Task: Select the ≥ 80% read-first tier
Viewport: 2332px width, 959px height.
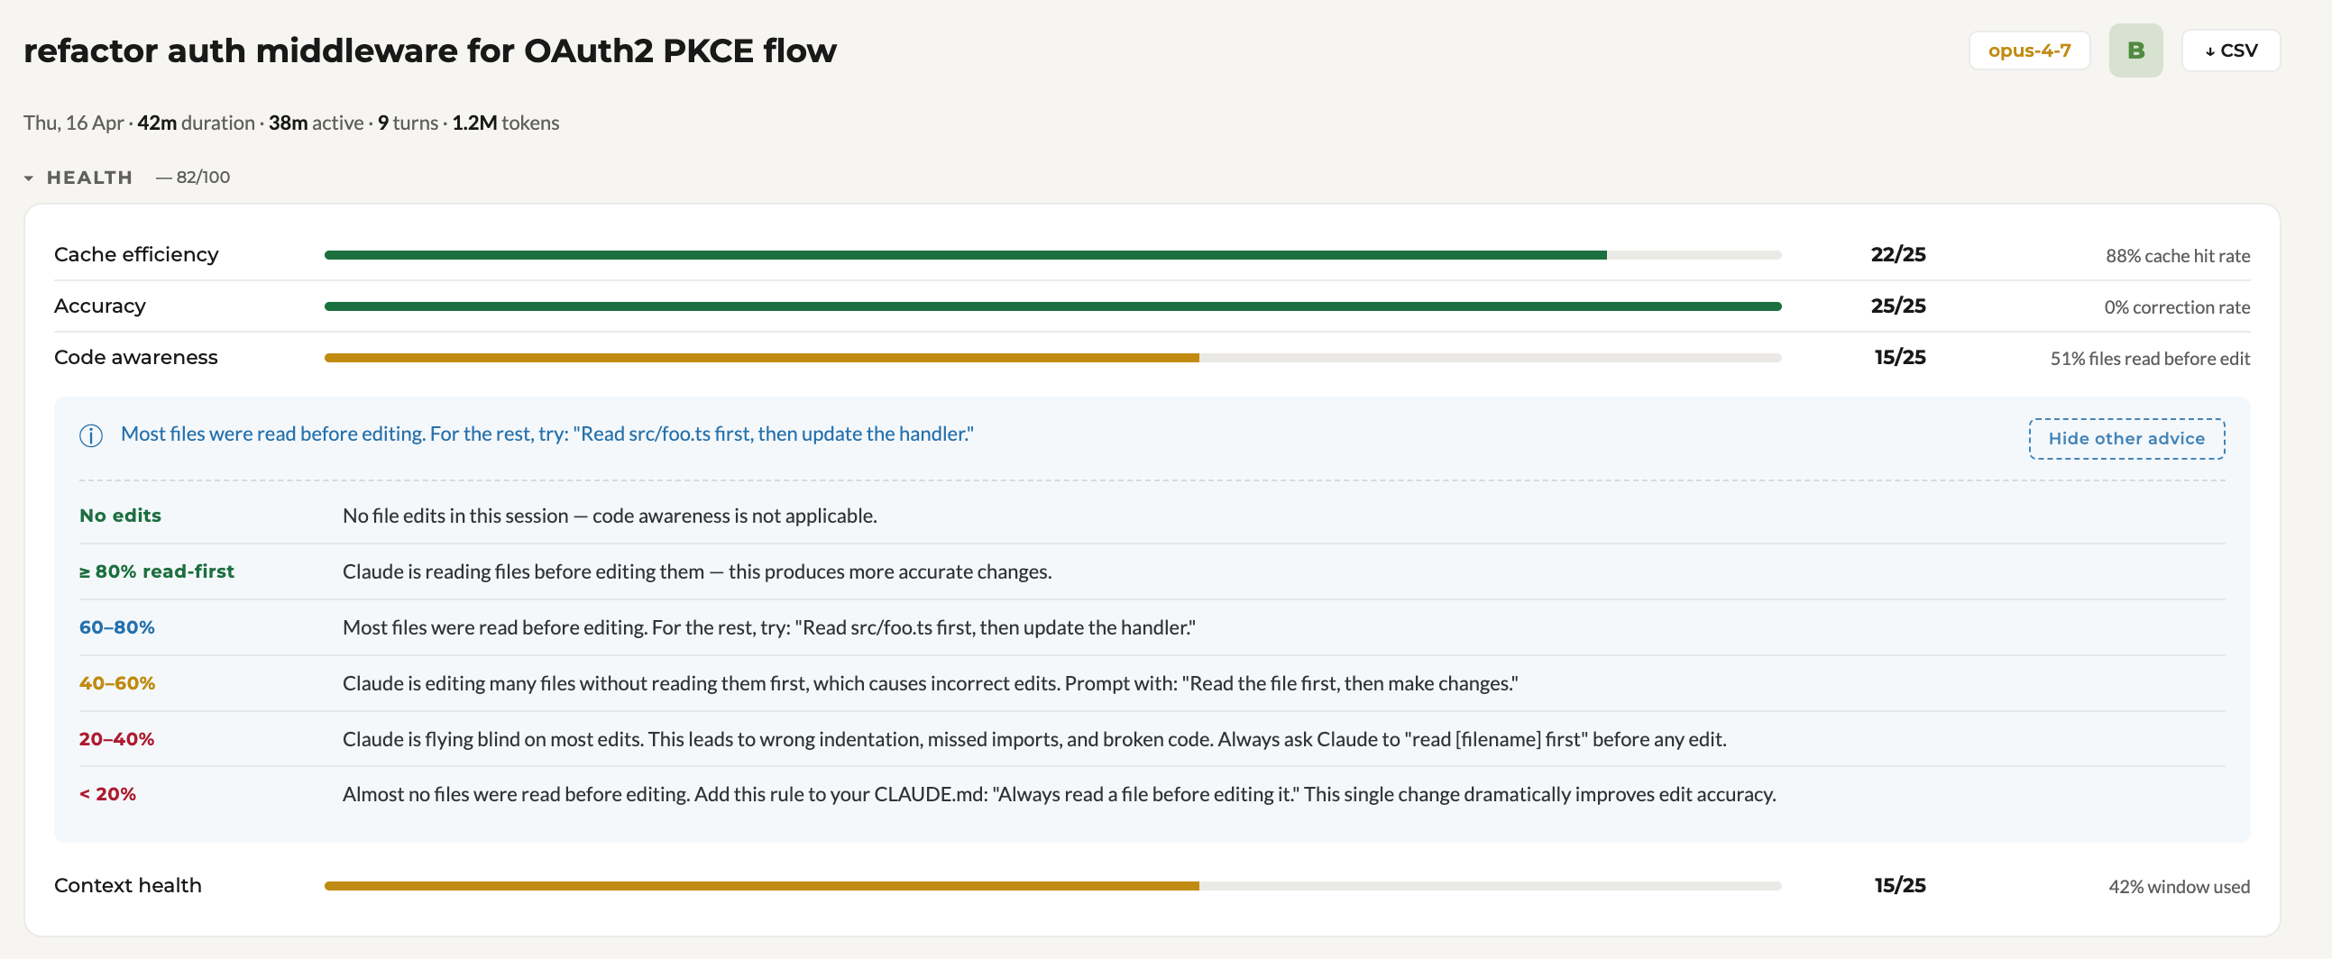Action: click(157, 571)
